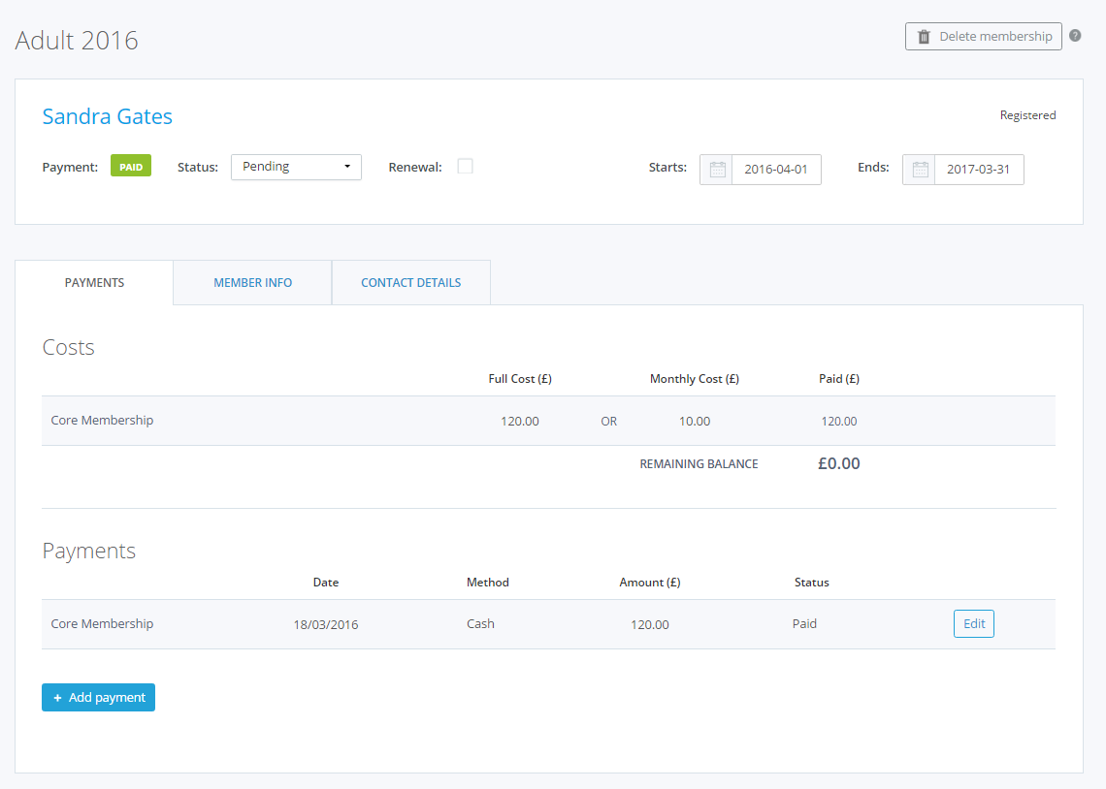Viewport: 1106px width, 789px height.
Task: Switch to the Member Info tab
Action: 252,283
